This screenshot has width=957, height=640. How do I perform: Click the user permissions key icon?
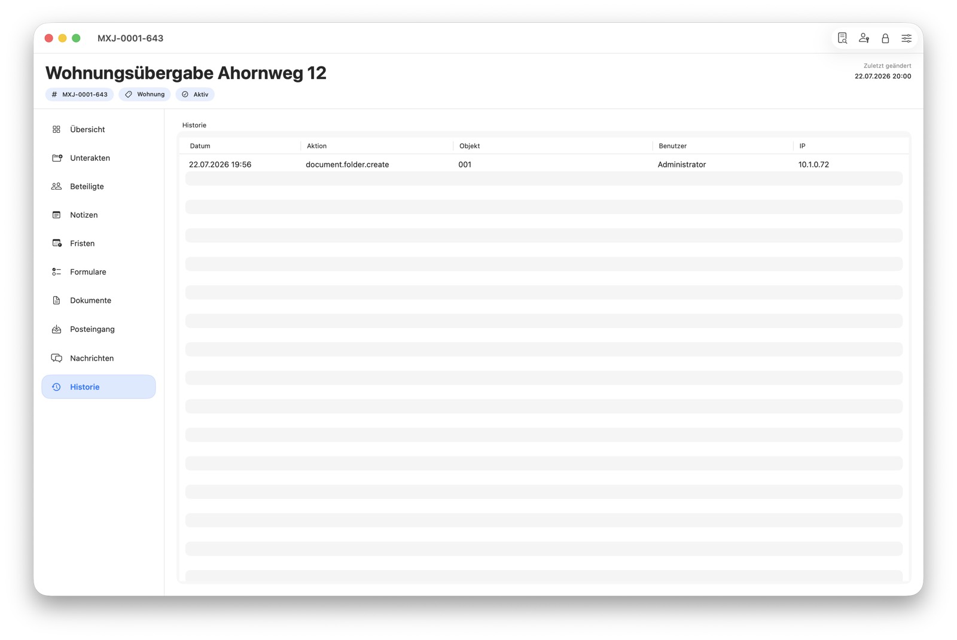[864, 38]
